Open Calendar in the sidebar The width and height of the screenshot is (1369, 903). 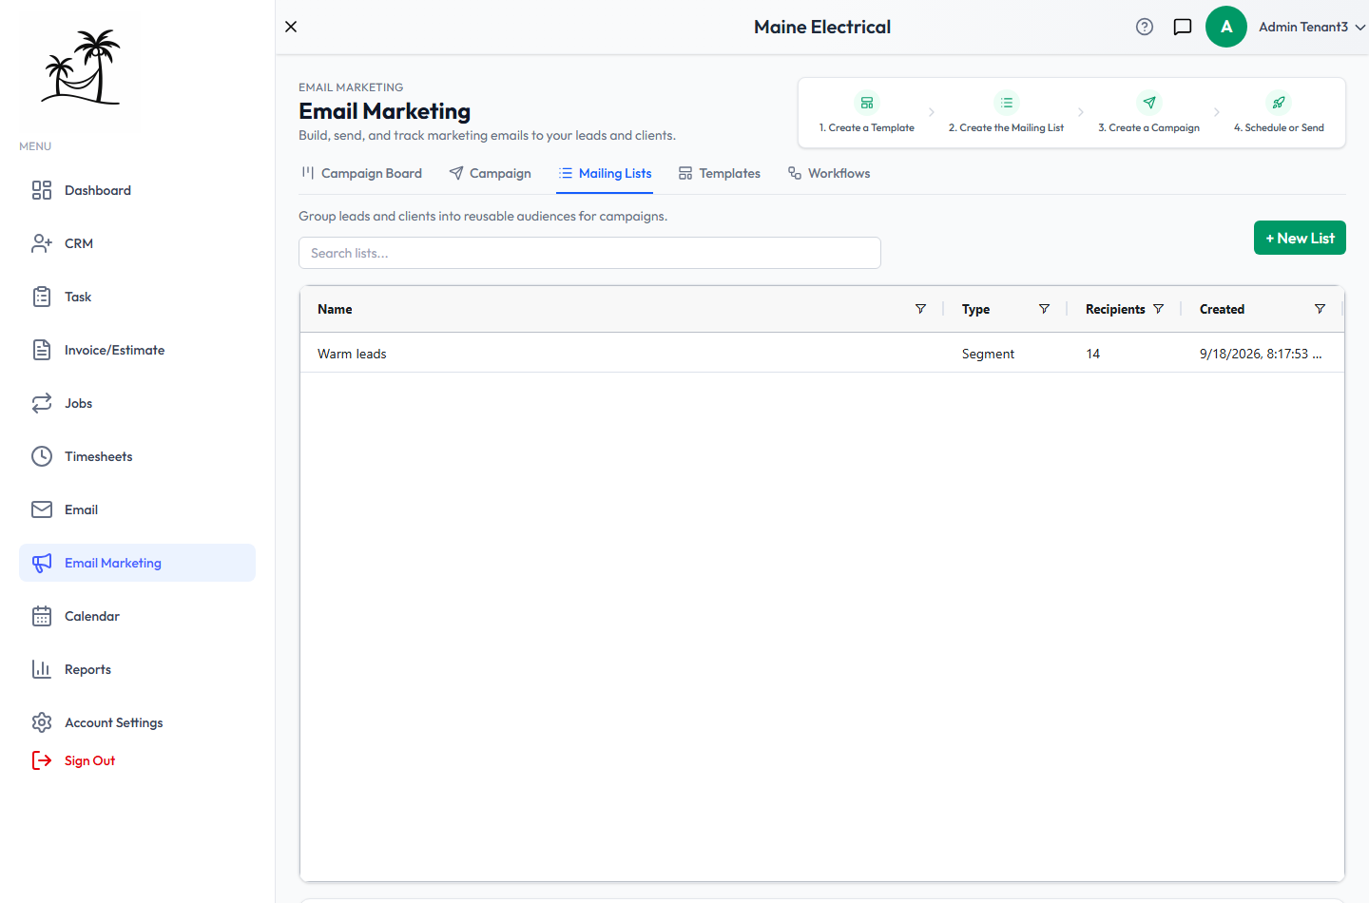point(137,616)
